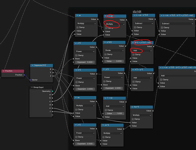Open Power operation dropdown in y^2 node
This screenshot has height=150, width=196.
[113, 77]
